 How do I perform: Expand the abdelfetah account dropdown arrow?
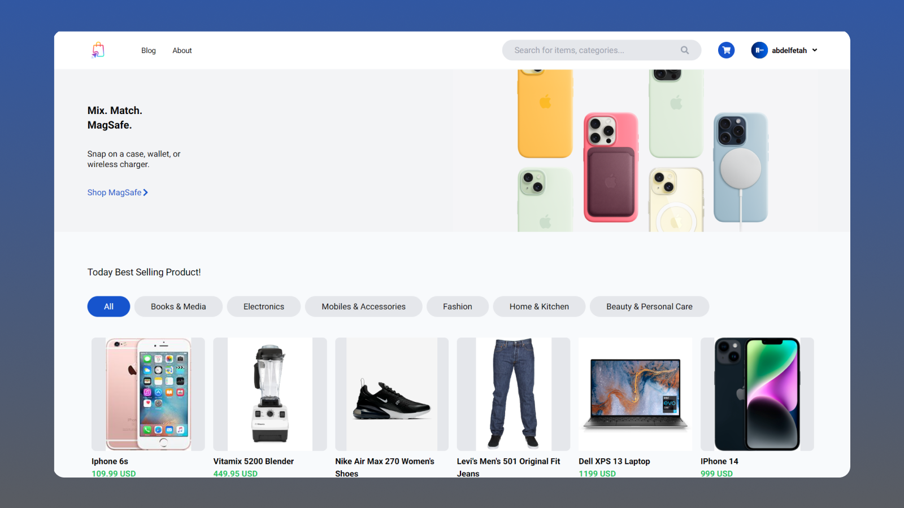pos(815,50)
